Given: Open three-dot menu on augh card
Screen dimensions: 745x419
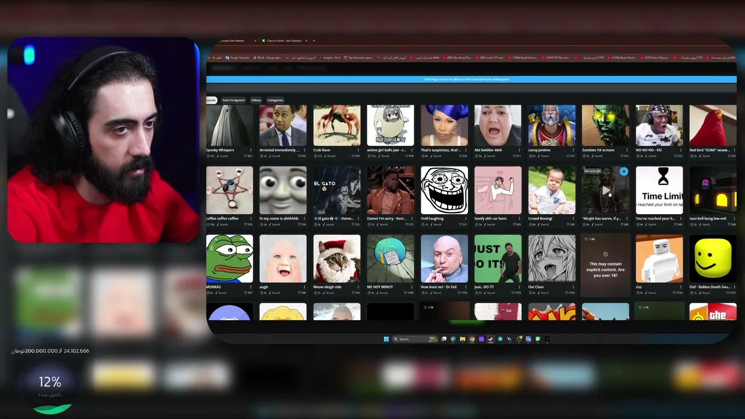Looking at the screenshot, I should tap(304, 287).
